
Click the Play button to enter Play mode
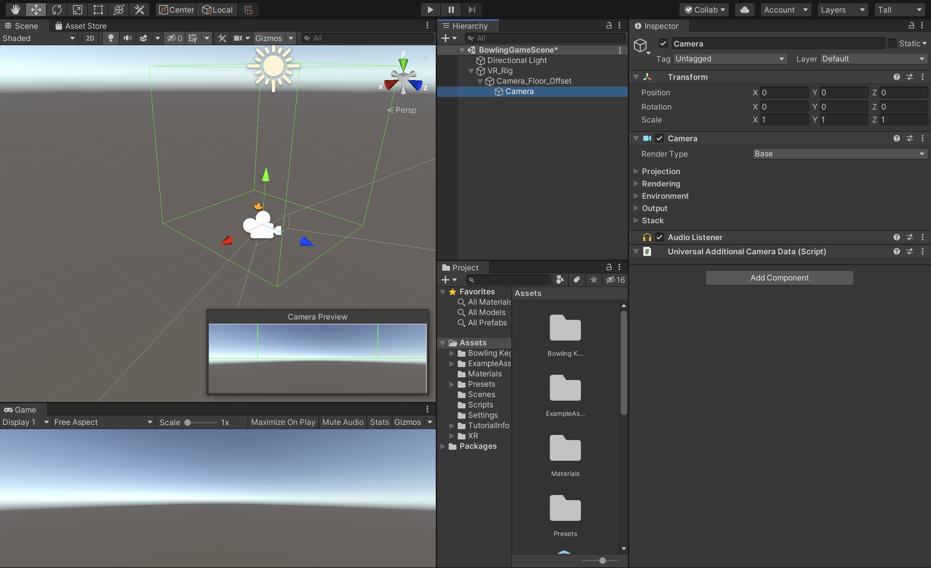(430, 9)
